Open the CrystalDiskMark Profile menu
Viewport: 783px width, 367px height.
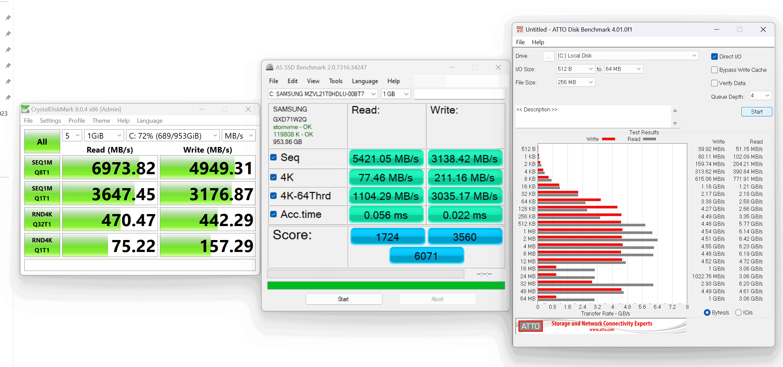[x=77, y=121]
